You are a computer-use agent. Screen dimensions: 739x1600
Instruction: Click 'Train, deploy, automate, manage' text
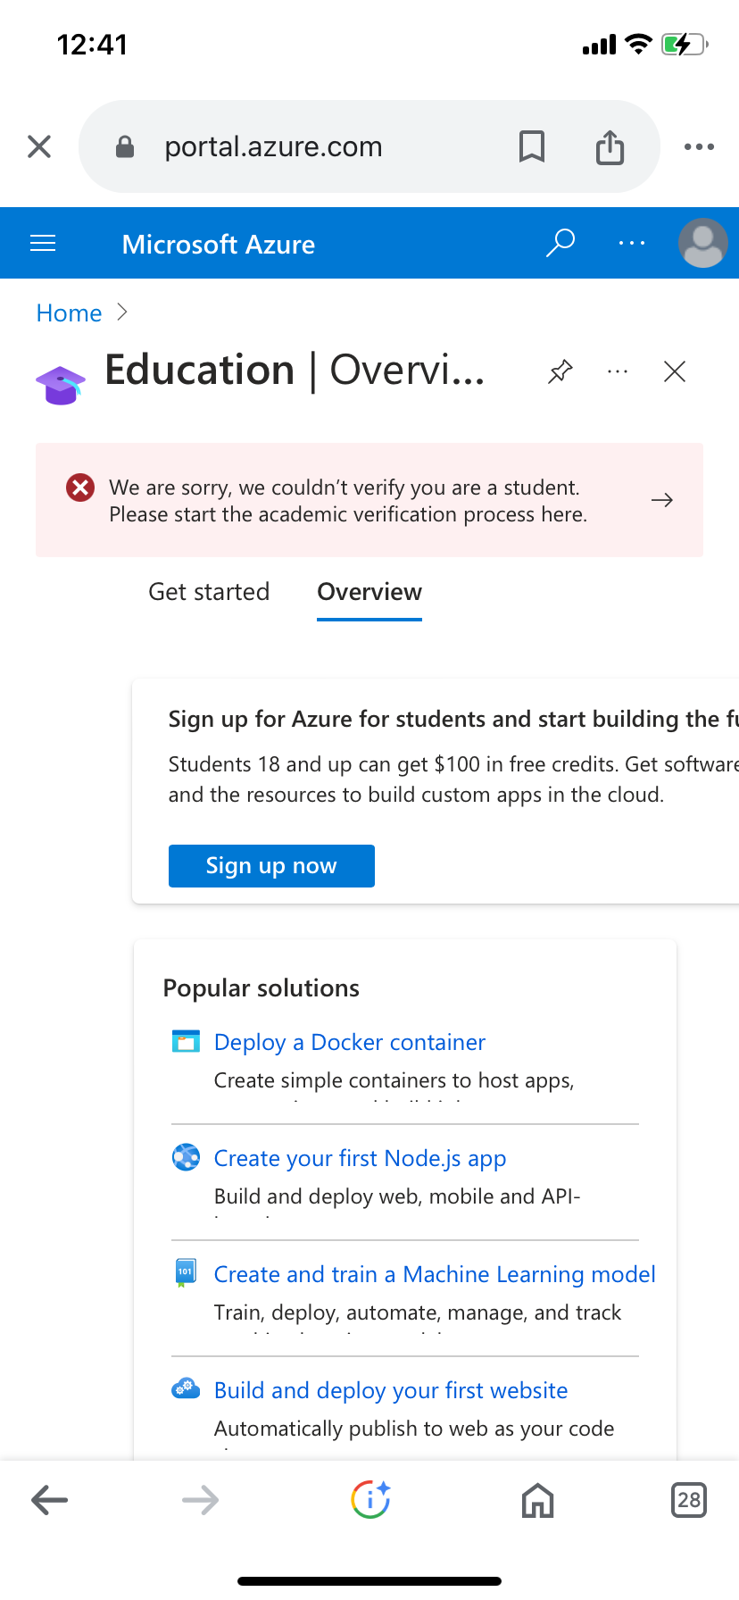(418, 1312)
